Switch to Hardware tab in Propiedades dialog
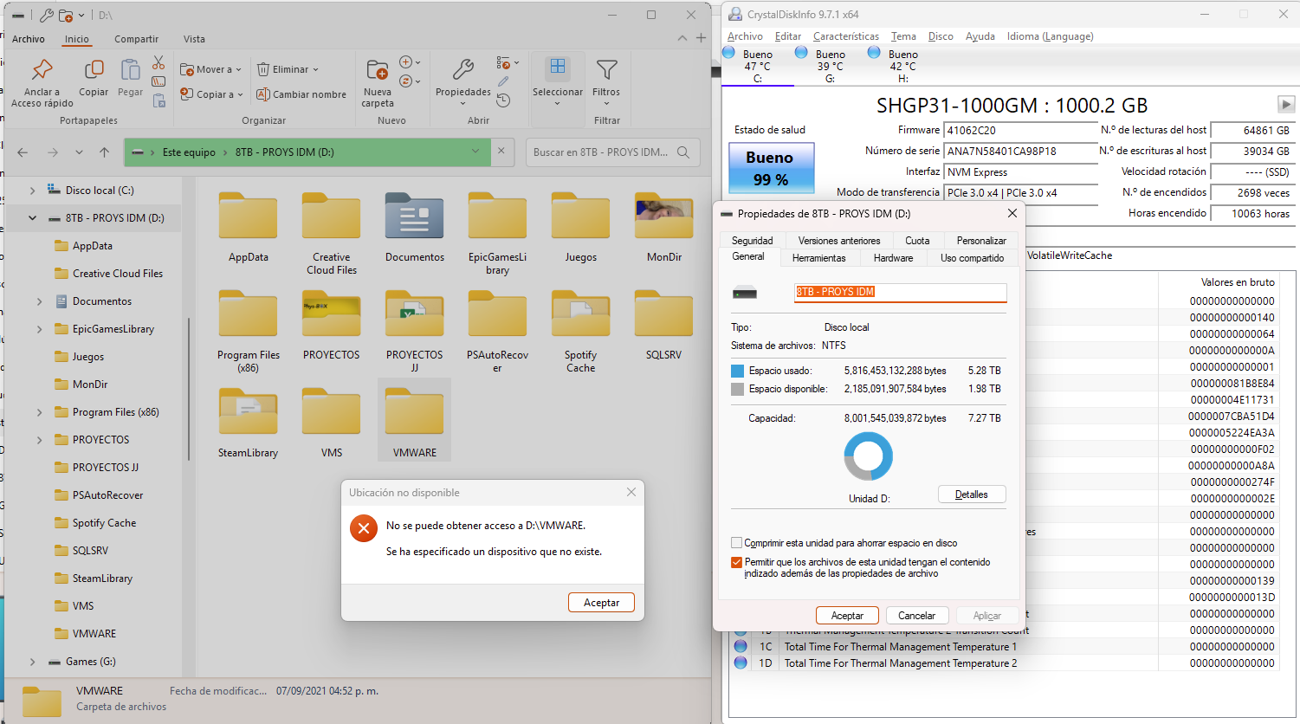 click(x=893, y=258)
